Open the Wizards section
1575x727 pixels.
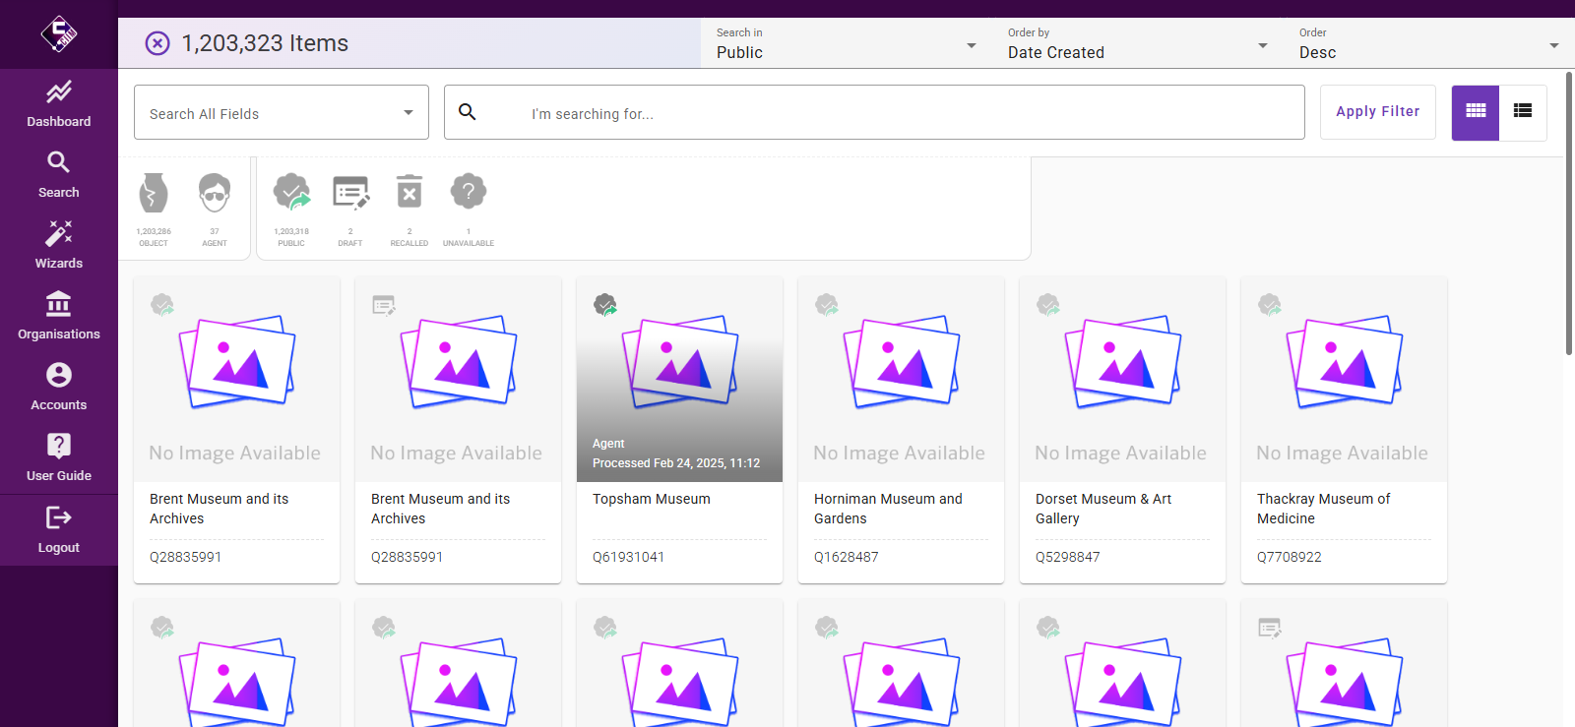tap(59, 246)
